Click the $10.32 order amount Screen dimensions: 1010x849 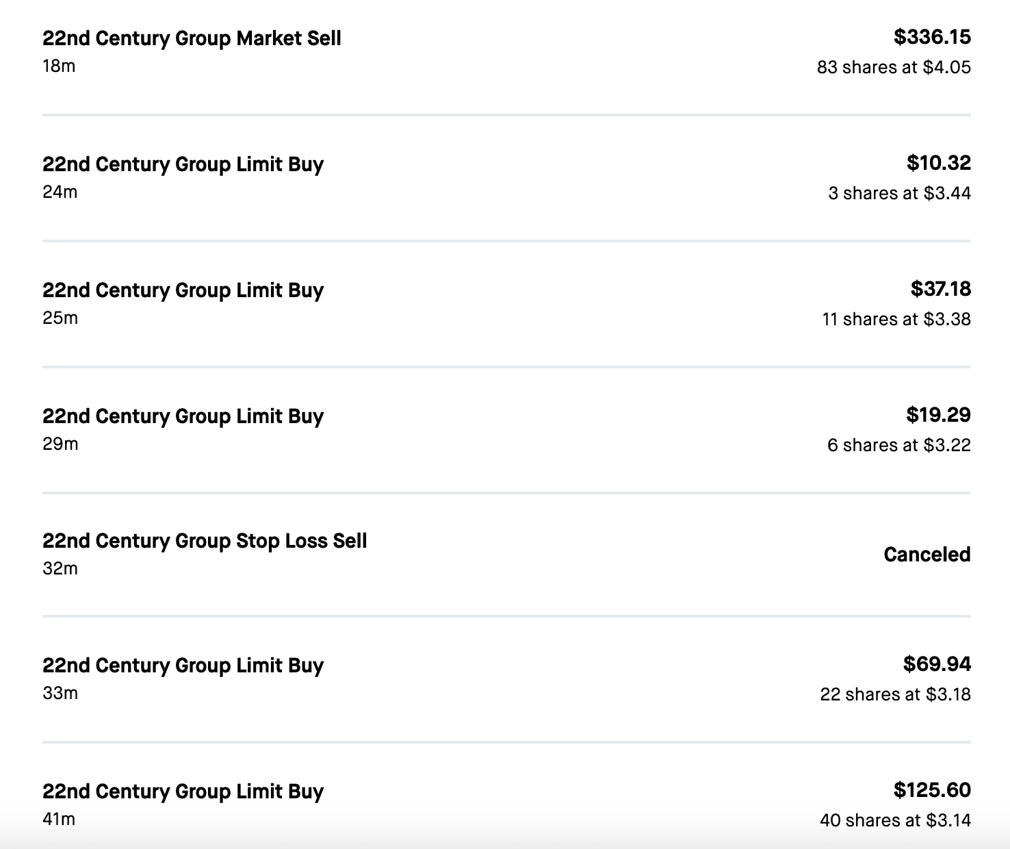[938, 163]
